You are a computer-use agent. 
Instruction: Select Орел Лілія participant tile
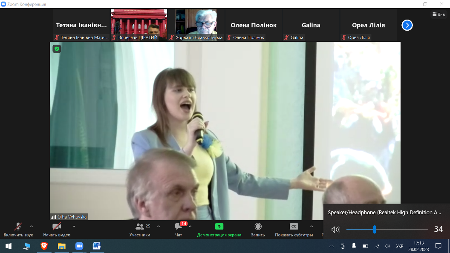pos(369,25)
